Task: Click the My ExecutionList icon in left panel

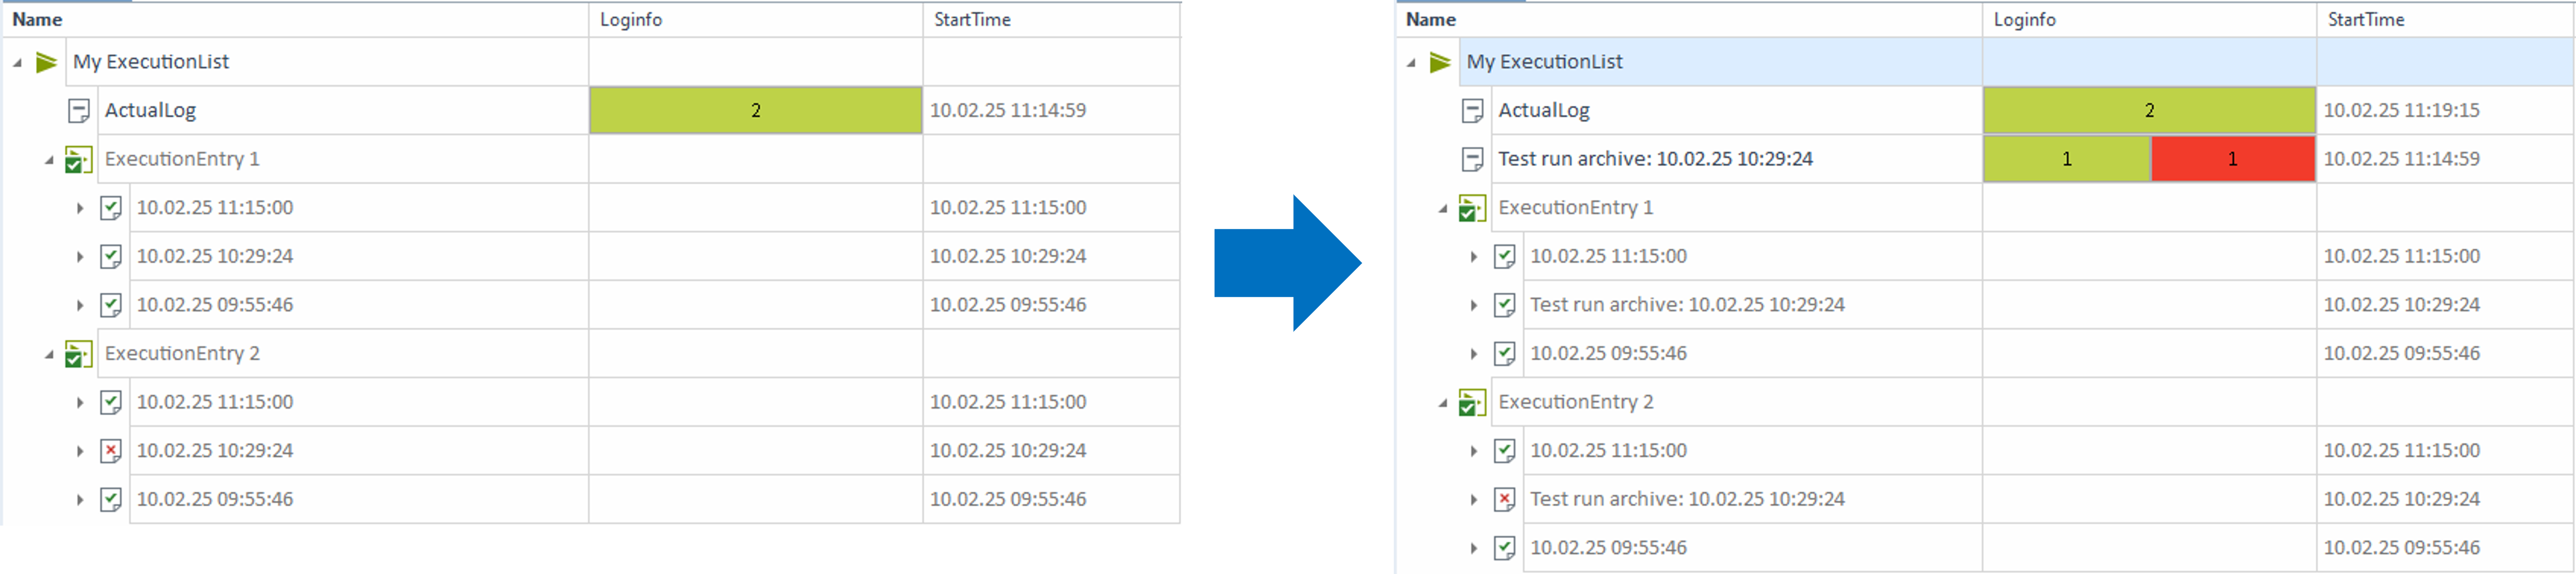Action: [46, 62]
